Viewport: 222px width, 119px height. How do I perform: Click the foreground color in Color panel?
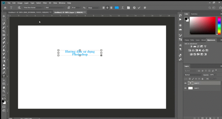coord(186,19)
